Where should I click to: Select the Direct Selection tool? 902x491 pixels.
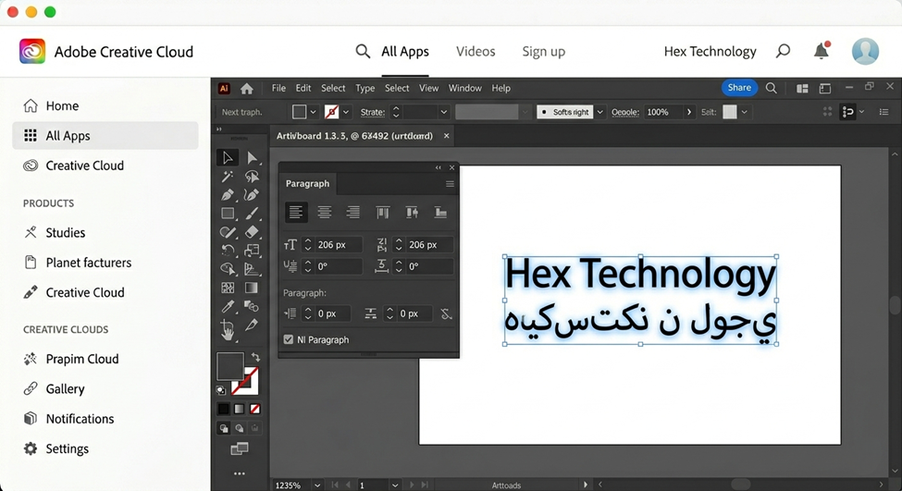pyautogui.click(x=252, y=157)
